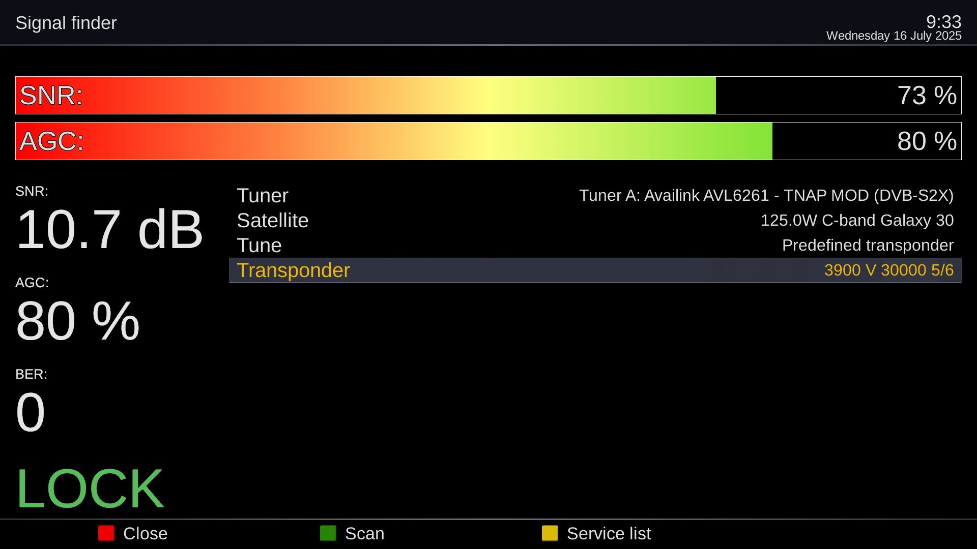Screen dimensions: 977x549
Task: Click the green Scan color button
Action: tap(328, 533)
